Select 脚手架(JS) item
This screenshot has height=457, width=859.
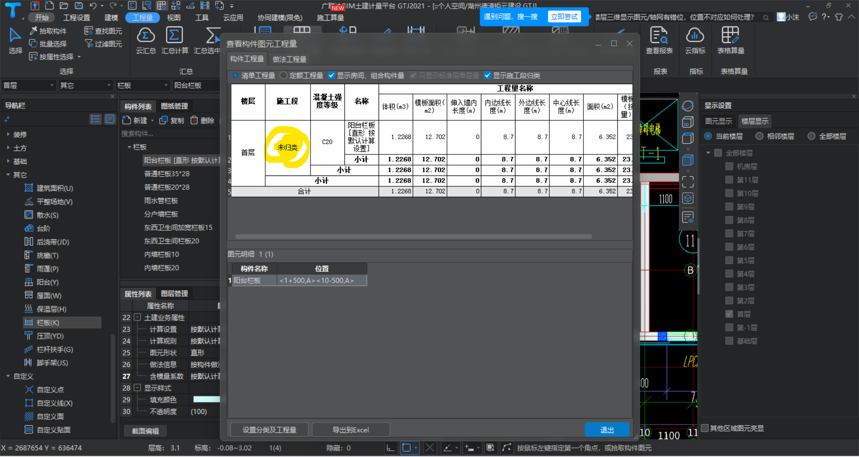(x=46, y=363)
